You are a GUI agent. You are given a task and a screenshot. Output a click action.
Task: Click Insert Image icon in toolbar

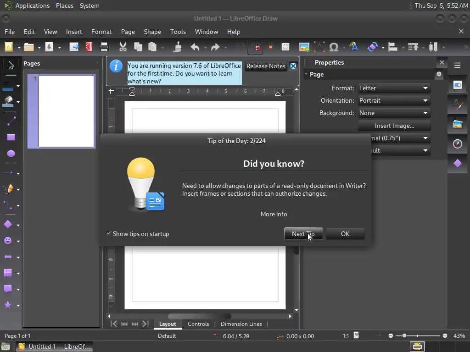coord(304,47)
